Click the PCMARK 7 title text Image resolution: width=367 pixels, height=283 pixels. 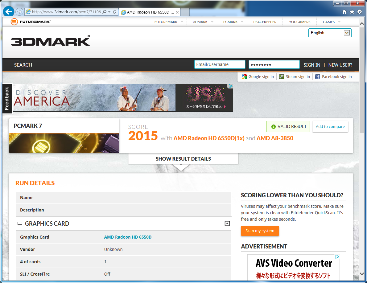tap(28, 126)
